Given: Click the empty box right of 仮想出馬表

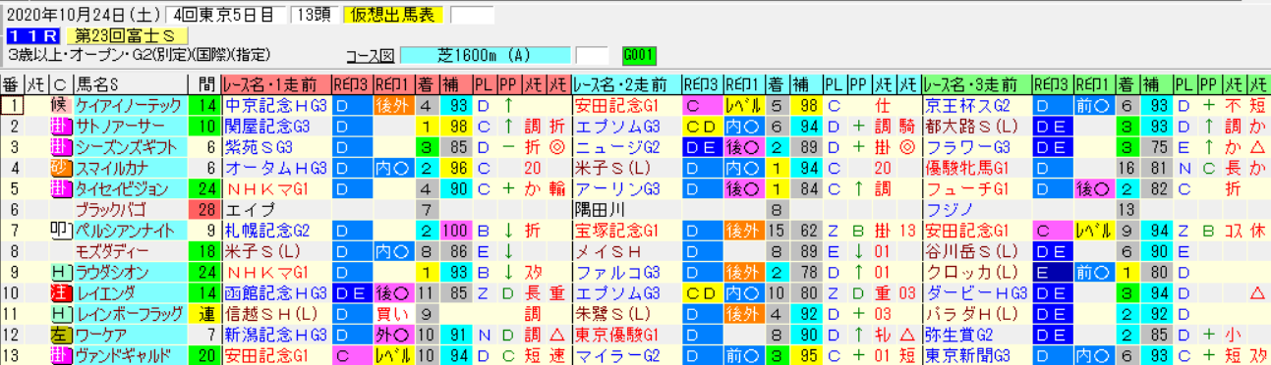Looking at the screenshot, I should point(471,14).
